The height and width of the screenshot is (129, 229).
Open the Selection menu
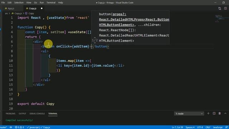[19, 3]
